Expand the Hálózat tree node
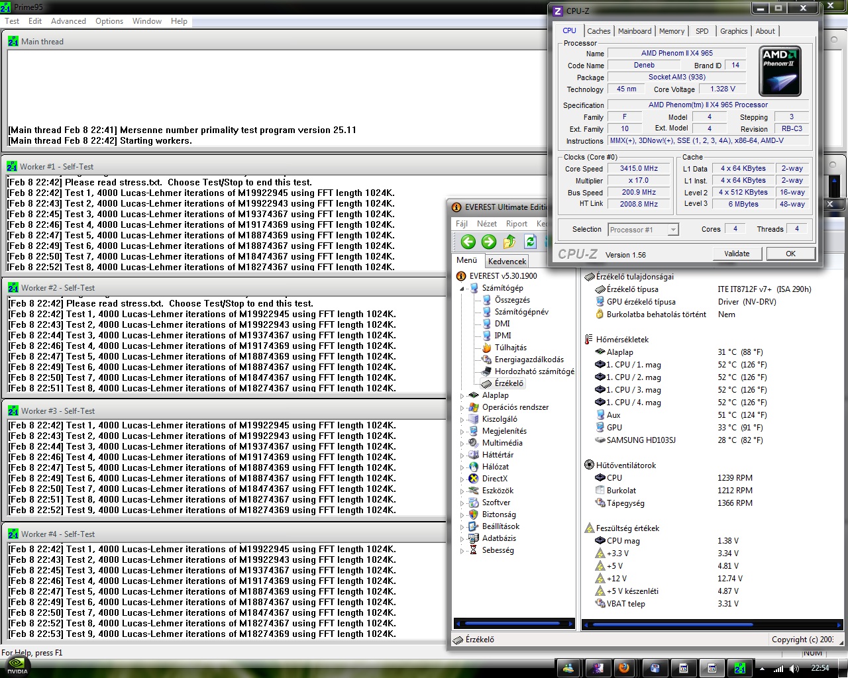The width and height of the screenshot is (848, 678). tap(462, 467)
